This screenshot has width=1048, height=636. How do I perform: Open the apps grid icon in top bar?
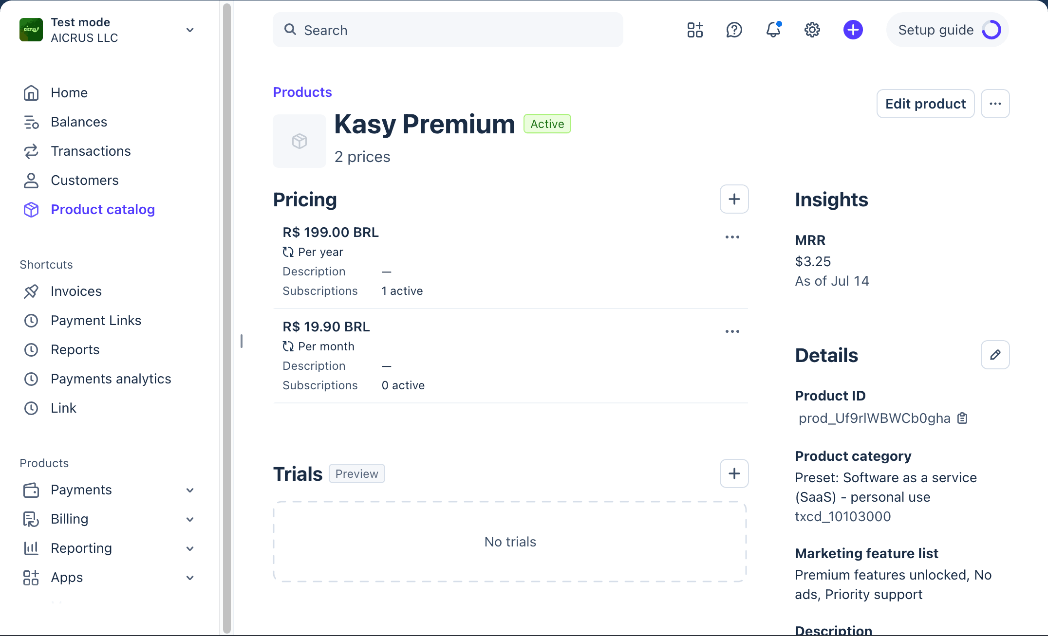click(x=695, y=30)
